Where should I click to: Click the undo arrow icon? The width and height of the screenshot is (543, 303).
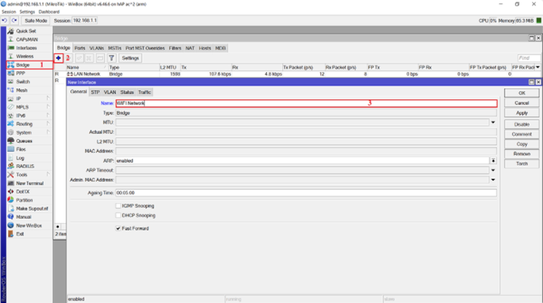click(x=5, y=21)
